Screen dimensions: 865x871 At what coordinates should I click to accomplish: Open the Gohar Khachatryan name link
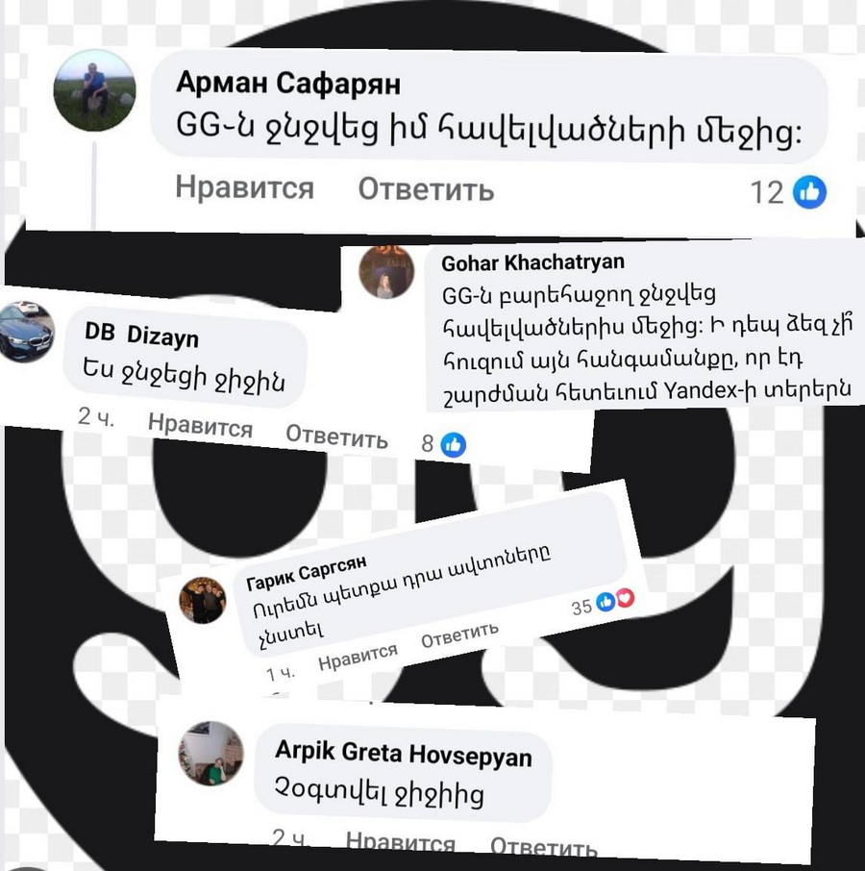533,262
